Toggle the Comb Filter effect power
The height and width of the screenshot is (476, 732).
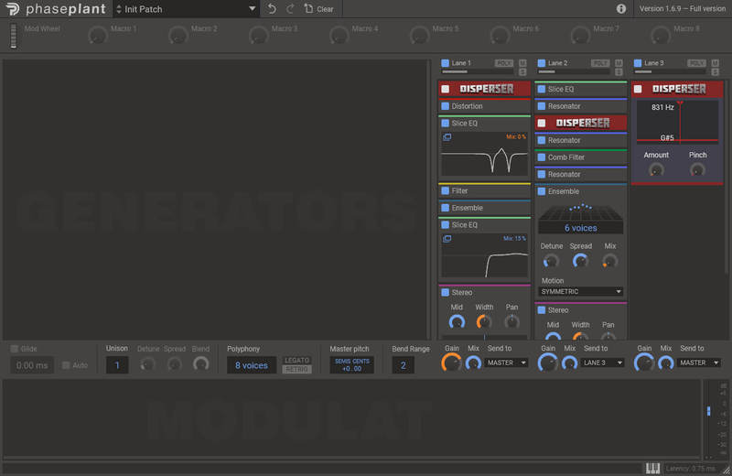pos(542,157)
